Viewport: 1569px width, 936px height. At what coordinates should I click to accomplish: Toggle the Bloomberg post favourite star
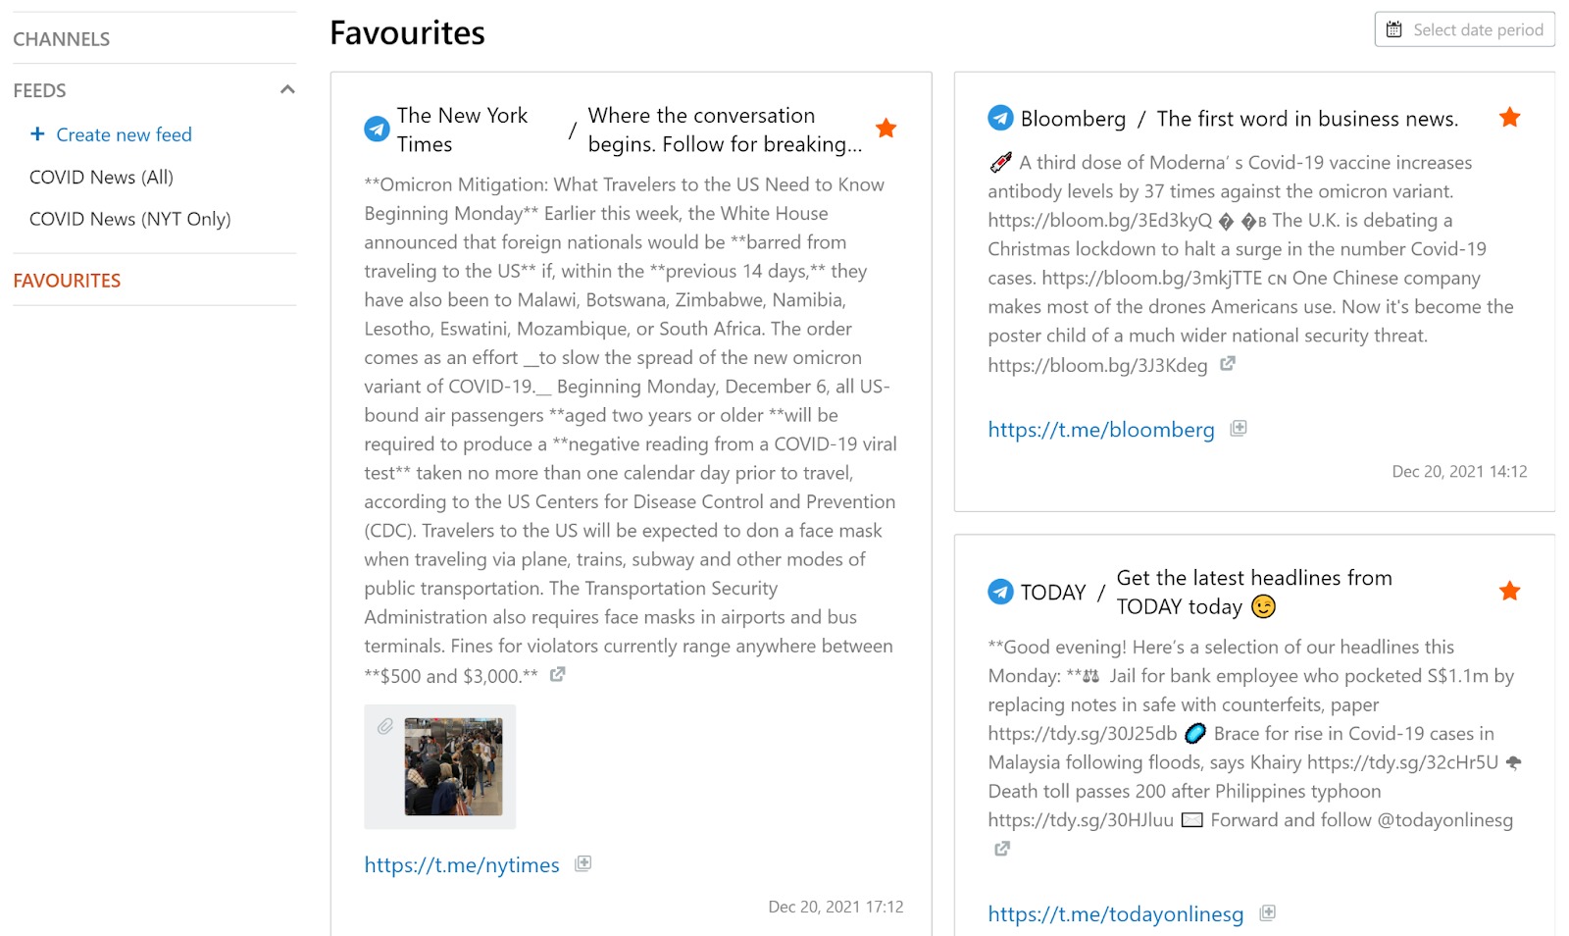(1509, 118)
